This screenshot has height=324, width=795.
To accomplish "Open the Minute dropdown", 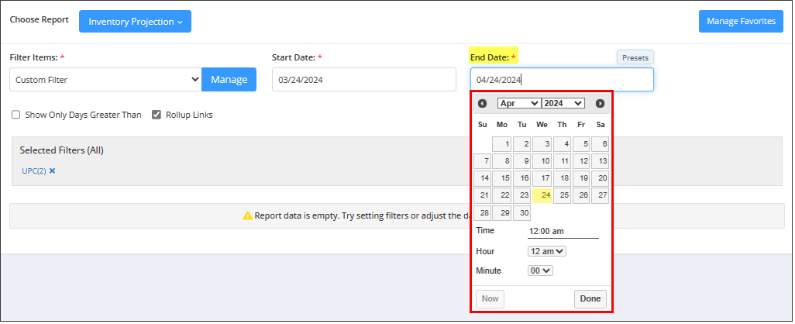I will click(539, 271).
